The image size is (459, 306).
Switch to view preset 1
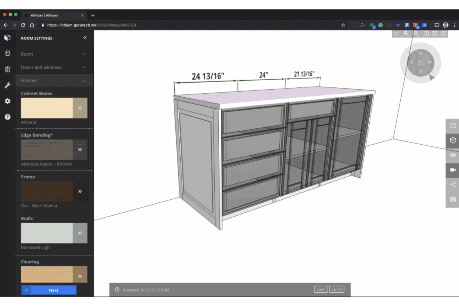pos(426,33)
